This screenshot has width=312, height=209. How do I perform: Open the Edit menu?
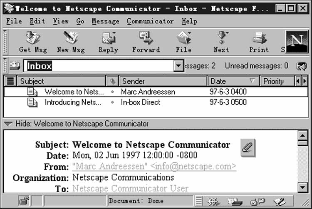(37, 21)
